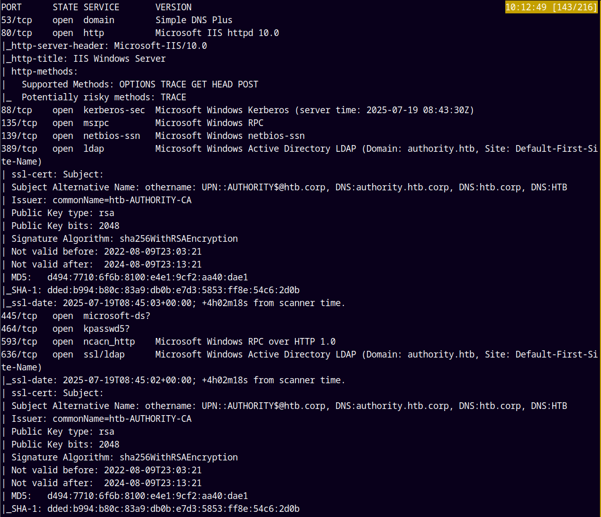Click the '464/tcp' port entry

[19, 329]
